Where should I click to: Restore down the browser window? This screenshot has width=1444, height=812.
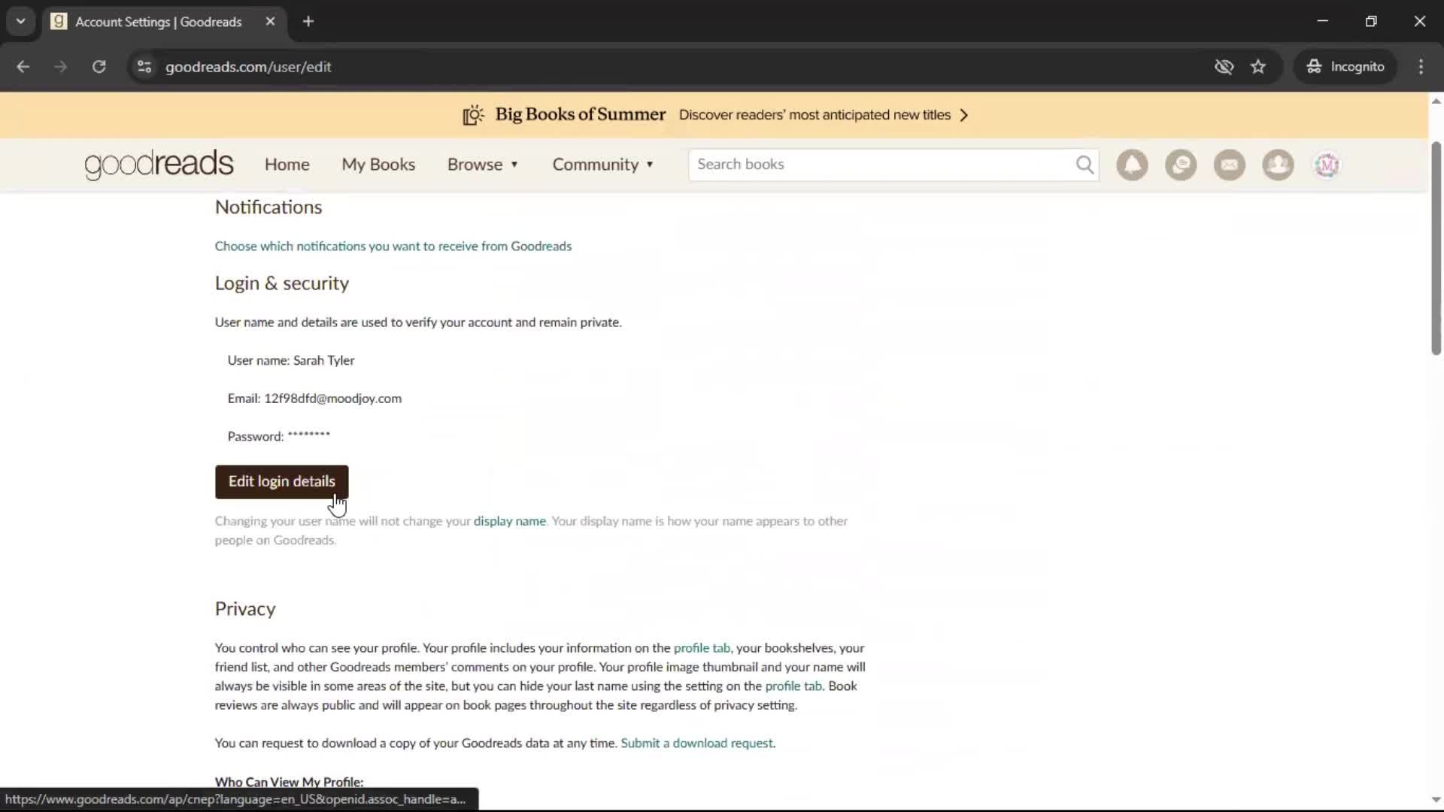click(x=1371, y=22)
